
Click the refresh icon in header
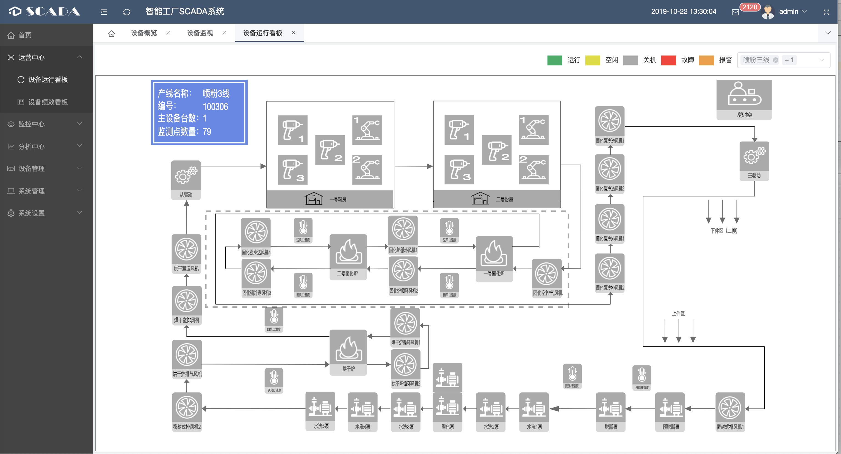tap(127, 12)
